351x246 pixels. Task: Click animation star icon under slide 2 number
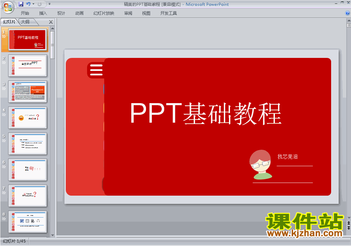(4, 62)
